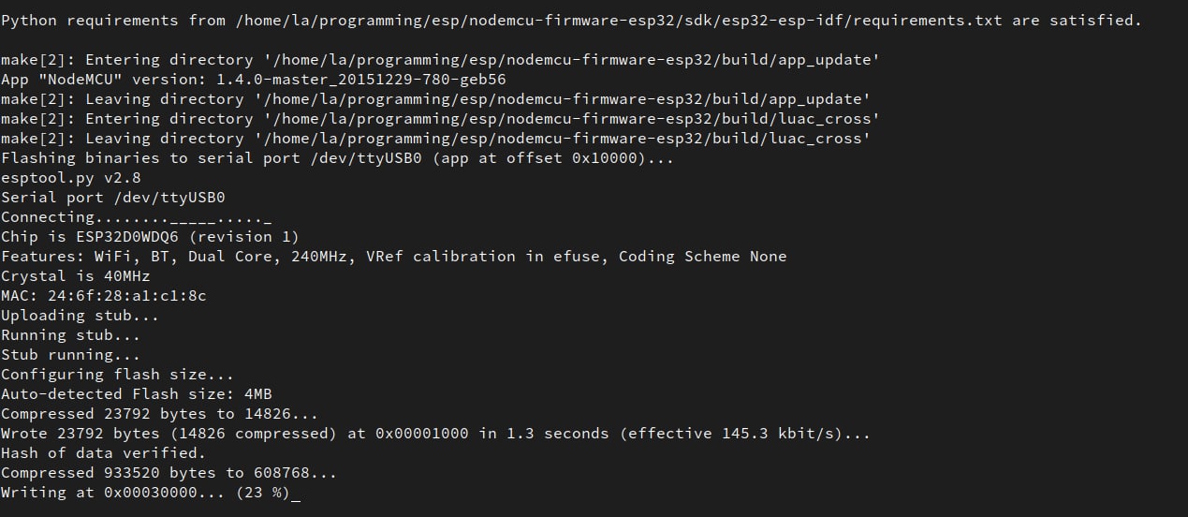Click the "Stub running..." line

point(71,355)
